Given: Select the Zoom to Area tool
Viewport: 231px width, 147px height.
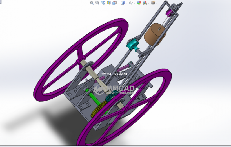Looking at the screenshot, I should (x=97, y=3).
